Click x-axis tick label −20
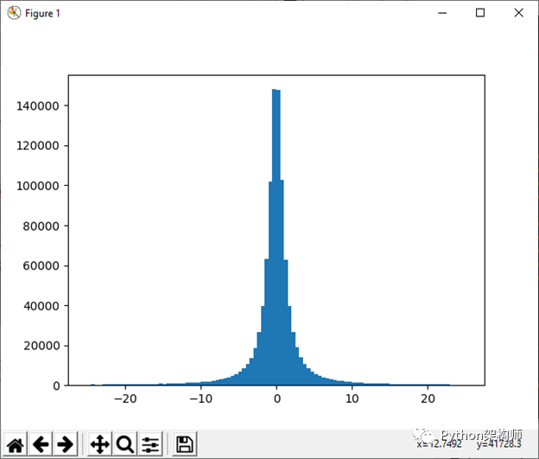 tap(125, 398)
